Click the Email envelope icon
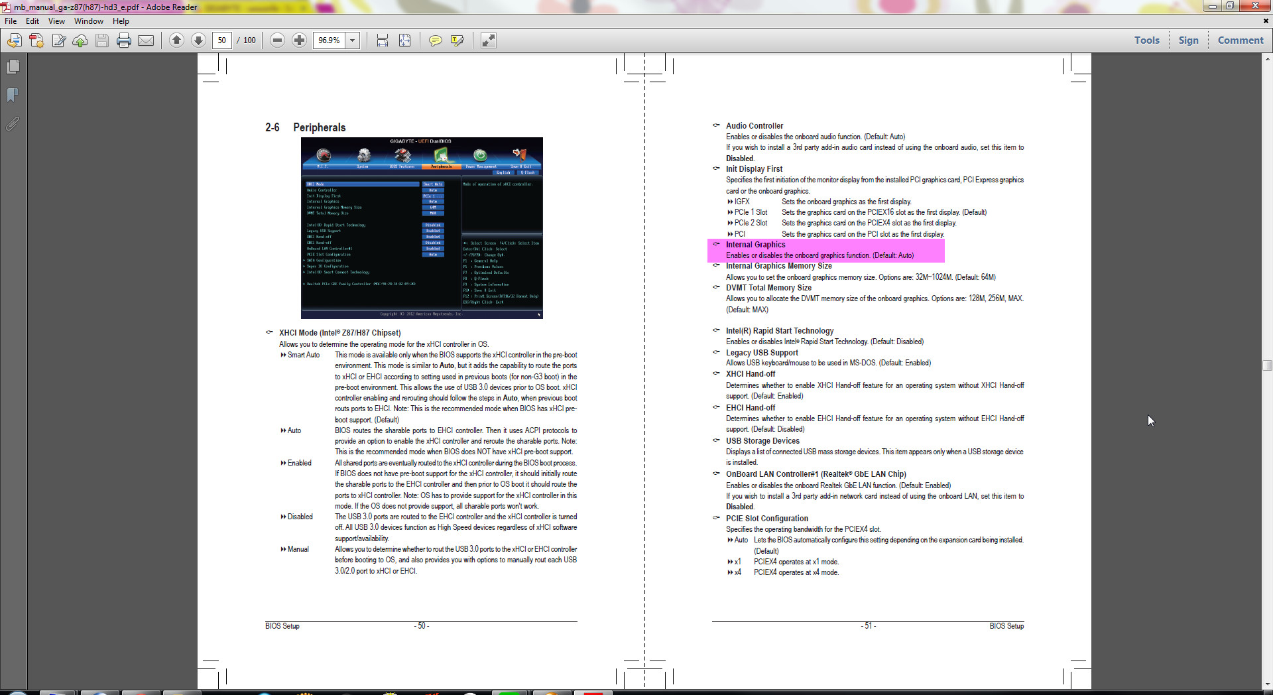Screen dimensions: 1273x695 click(146, 40)
